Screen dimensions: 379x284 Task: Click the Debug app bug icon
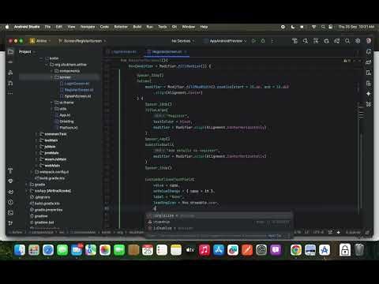coord(263,41)
